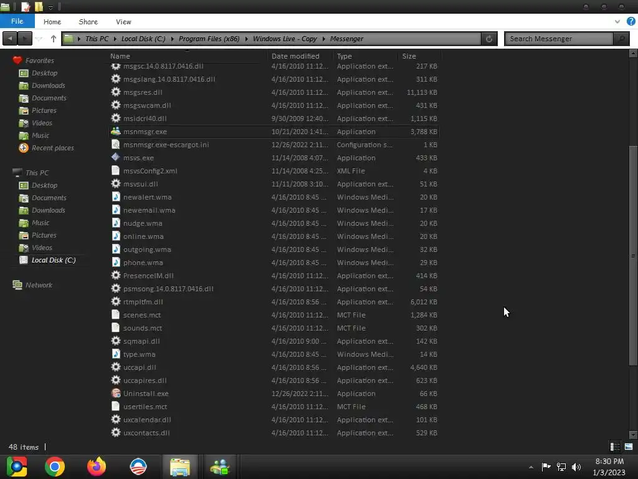Select the newalert.wma audio icon
Image resolution: width=638 pixels, height=479 pixels.
(x=115, y=197)
